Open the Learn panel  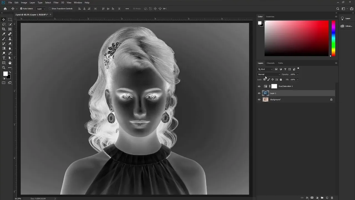[x=346, y=18]
